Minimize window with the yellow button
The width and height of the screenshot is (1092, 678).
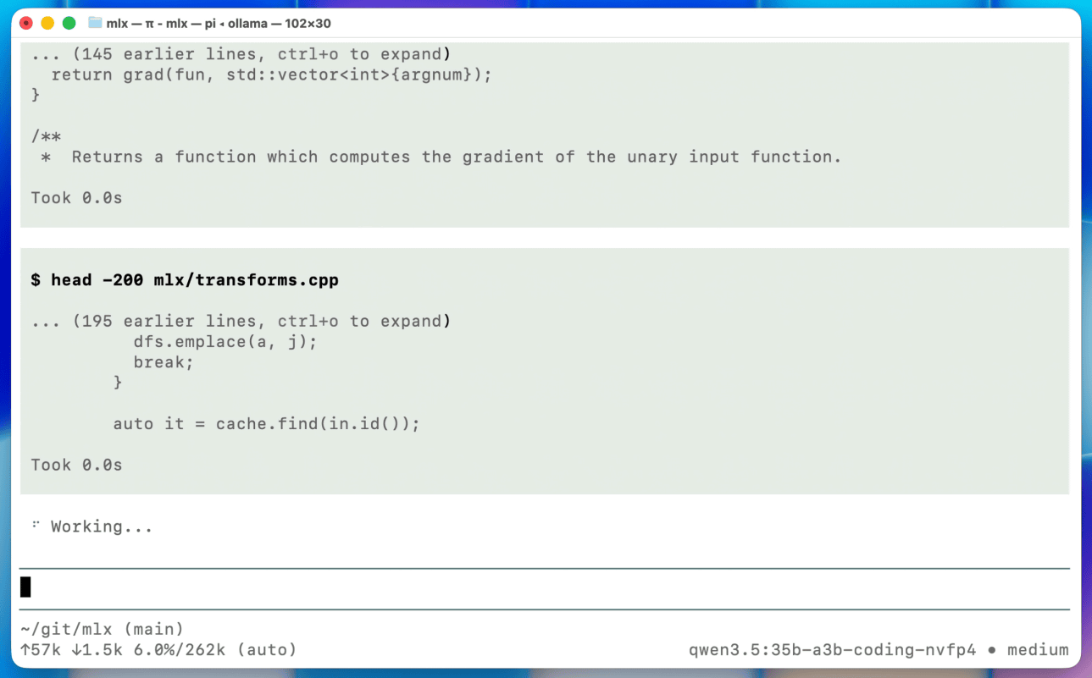(47, 23)
